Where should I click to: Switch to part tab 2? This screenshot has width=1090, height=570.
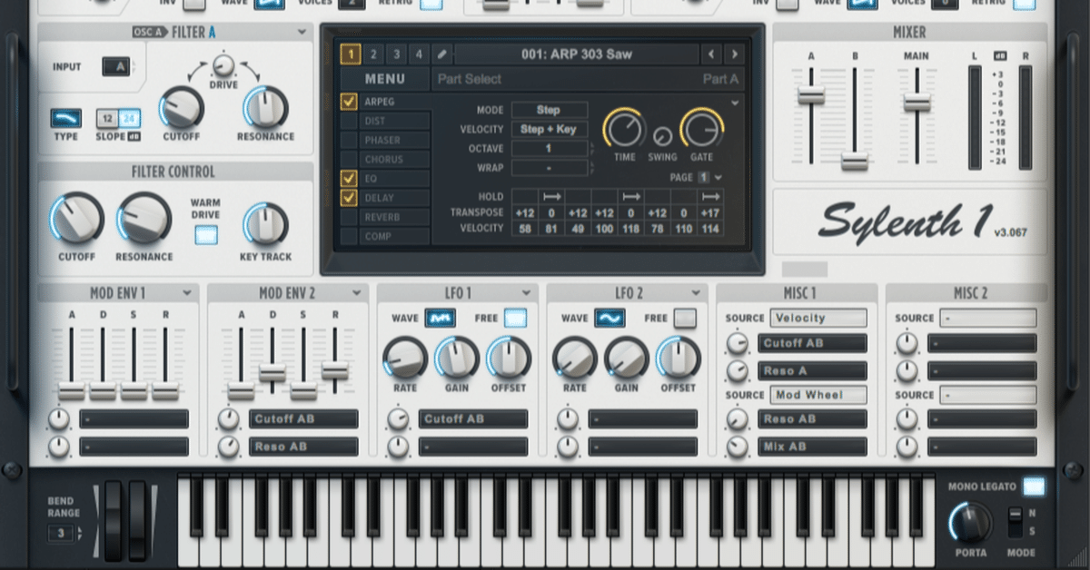(373, 54)
